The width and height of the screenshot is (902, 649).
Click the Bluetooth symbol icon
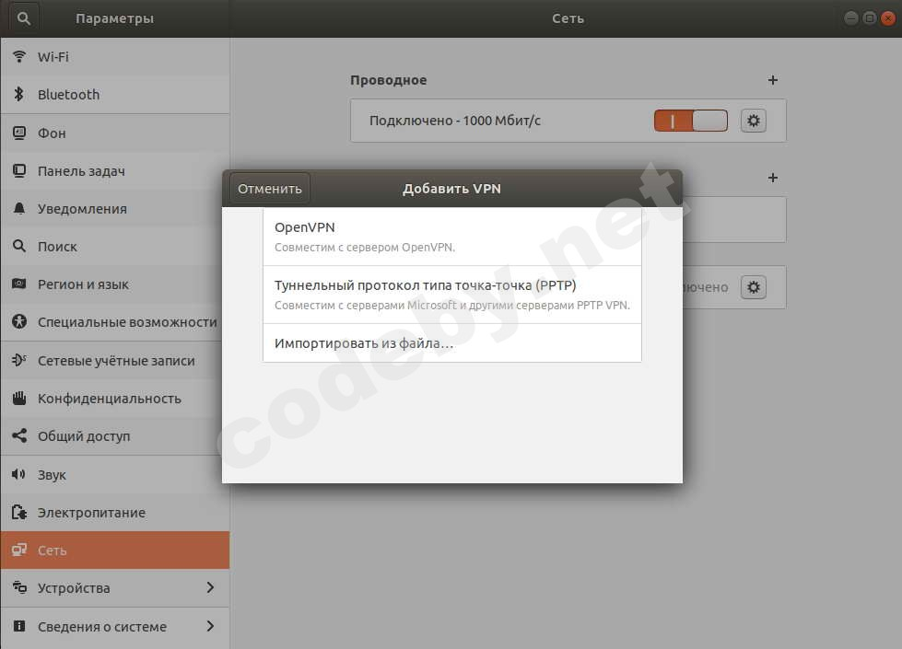point(19,94)
